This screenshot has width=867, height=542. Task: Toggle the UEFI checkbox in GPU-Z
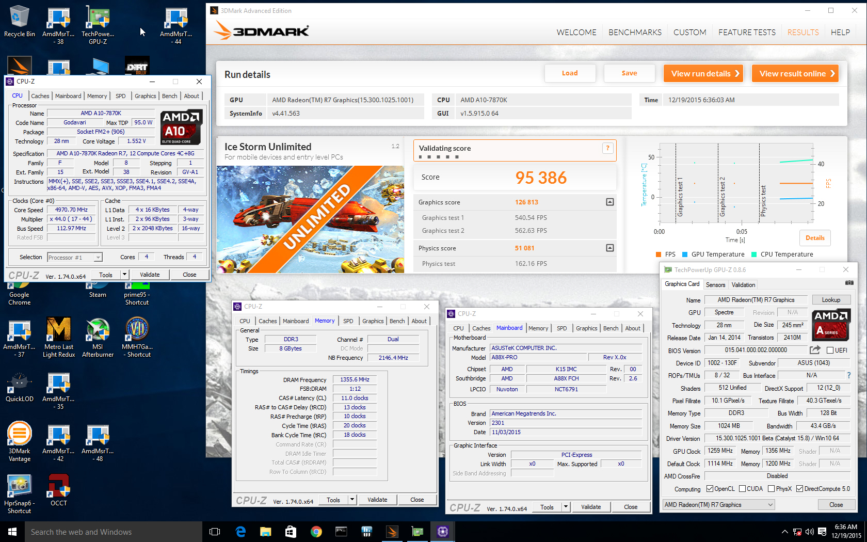[830, 350]
